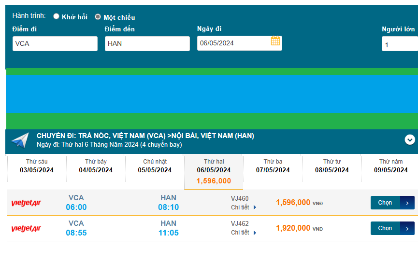The image size is (418, 263).
Task: Click the VietJet Air logo for flight VJ462
Action: point(26,229)
